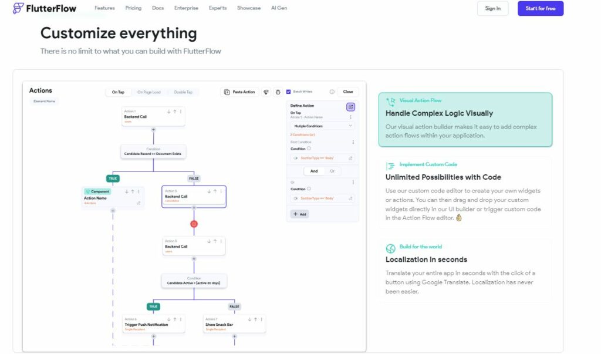Image resolution: width=601 pixels, height=354 pixels.
Task: Open kebab menu for First Condition
Action: [x=353, y=142]
